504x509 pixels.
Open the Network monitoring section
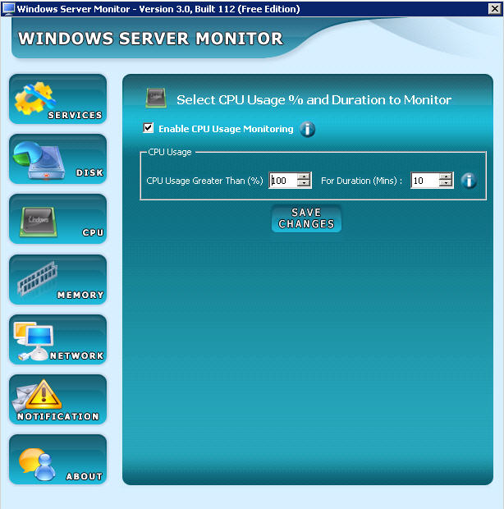click(57, 340)
